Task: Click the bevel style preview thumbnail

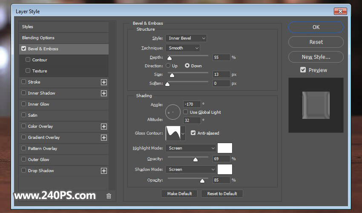Action: click(316, 105)
